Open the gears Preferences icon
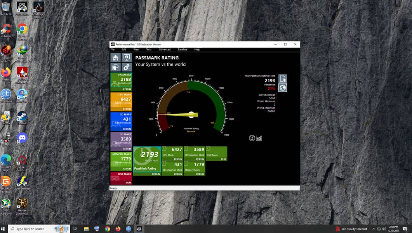This screenshot has width=412, height=233. [x=126, y=67]
